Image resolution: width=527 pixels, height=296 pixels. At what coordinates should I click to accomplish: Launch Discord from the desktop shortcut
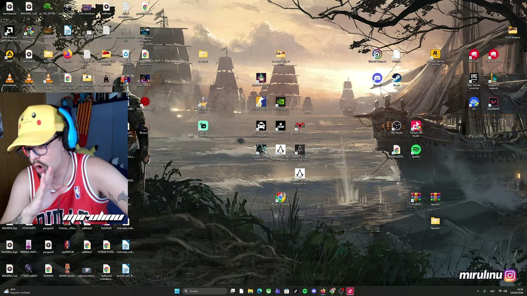pos(377,81)
